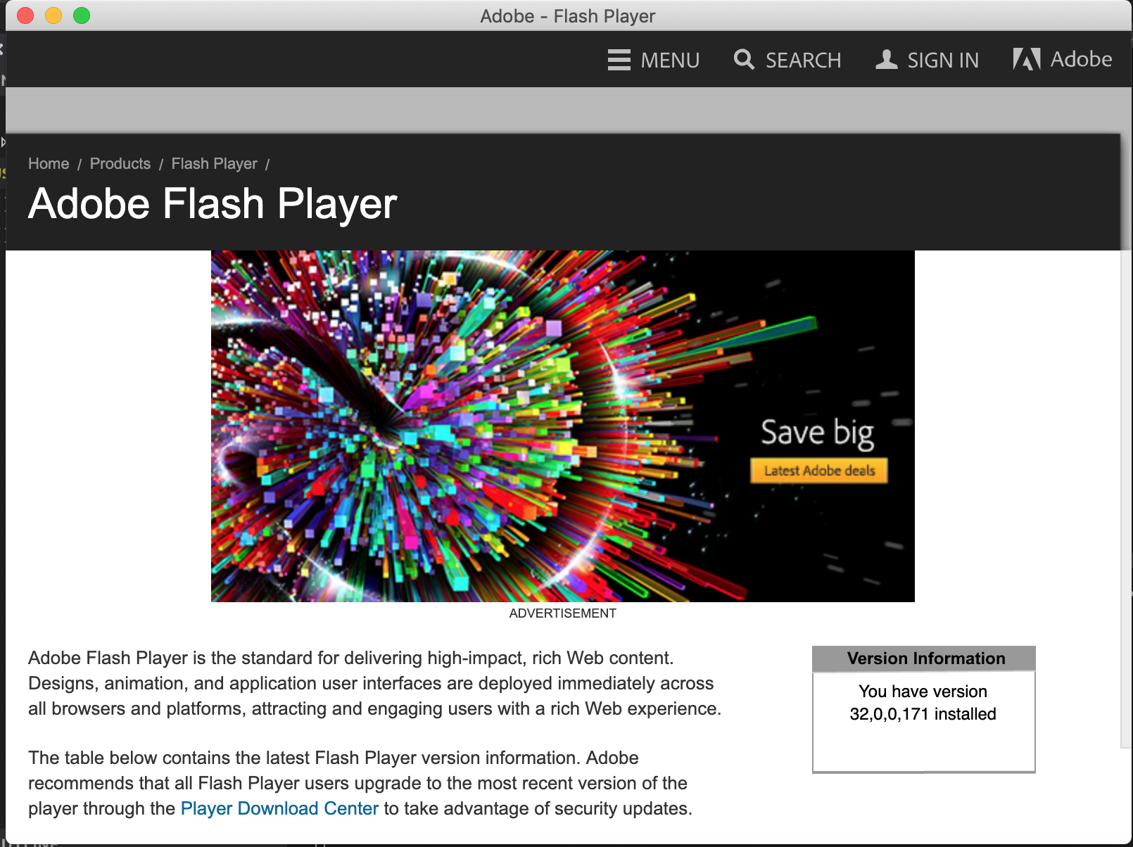
Task: Click the MENU label in header
Action: pos(670,60)
